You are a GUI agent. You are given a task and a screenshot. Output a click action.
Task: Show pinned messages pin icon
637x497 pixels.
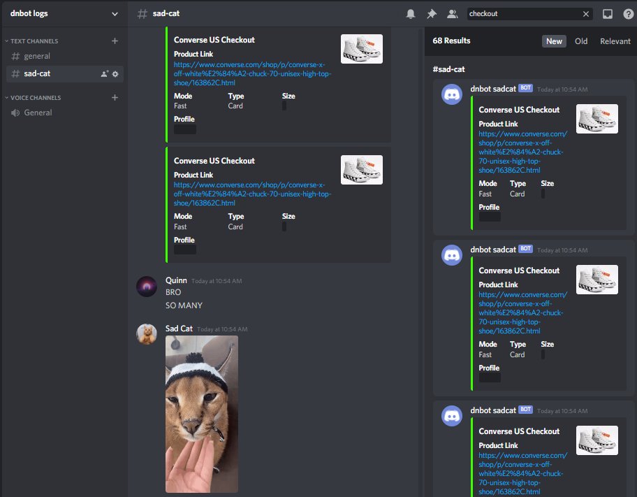[432, 14]
